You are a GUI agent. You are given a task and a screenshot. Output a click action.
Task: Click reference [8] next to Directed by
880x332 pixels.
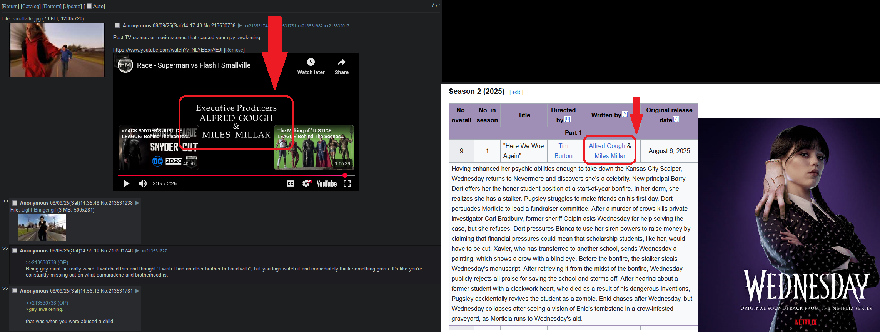[568, 119]
